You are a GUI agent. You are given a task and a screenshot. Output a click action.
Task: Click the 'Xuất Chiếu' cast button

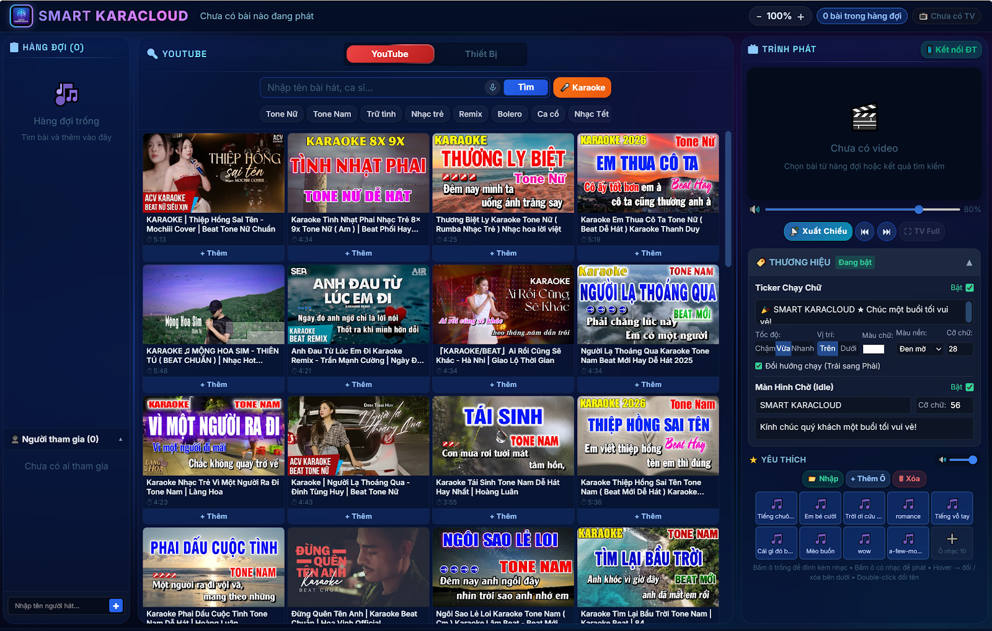pos(818,231)
